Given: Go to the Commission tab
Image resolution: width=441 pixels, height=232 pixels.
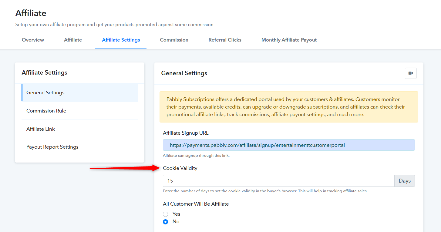Looking at the screenshot, I should click(174, 40).
